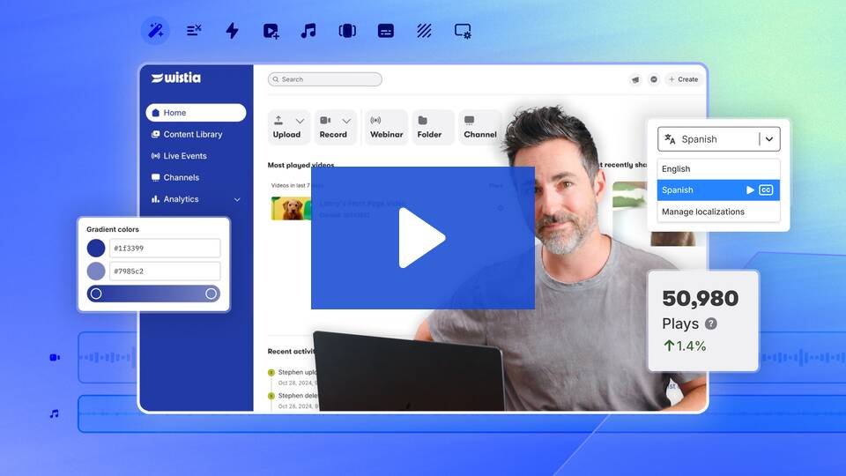Click the lightning bolt icon
The width and height of the screenshot is (846, 476).
[x=232, y=30]
